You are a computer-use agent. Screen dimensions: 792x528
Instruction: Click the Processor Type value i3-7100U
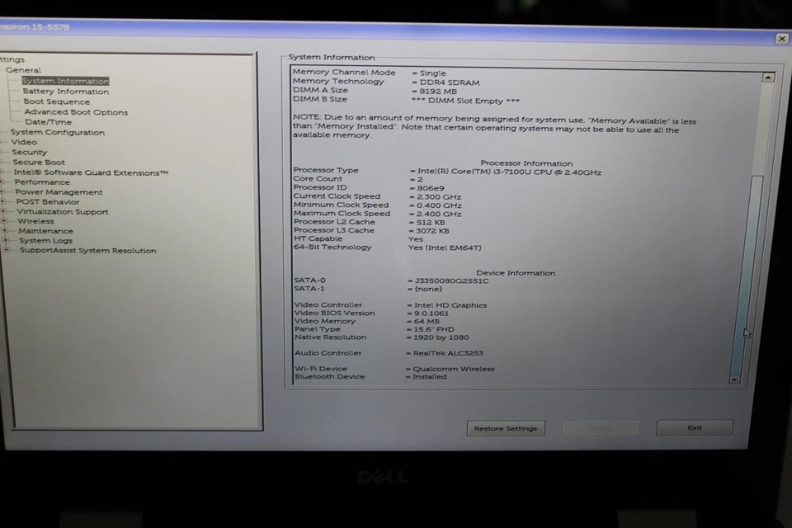[x=509, y=172]
